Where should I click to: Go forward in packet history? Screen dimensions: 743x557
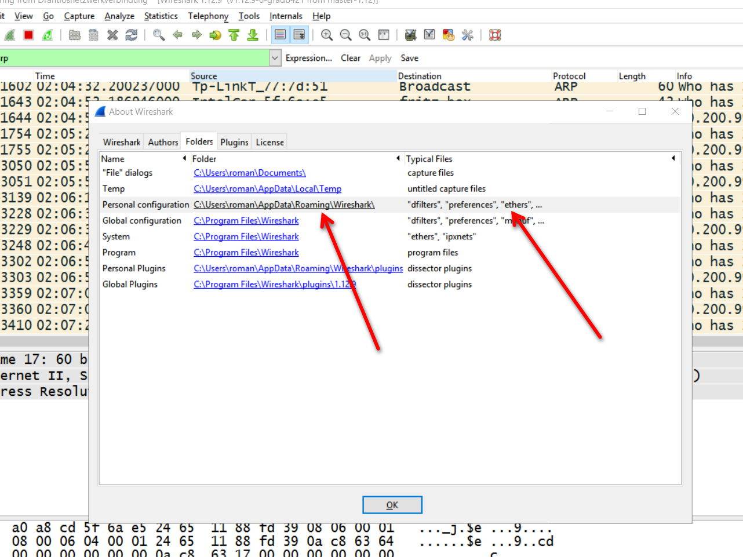click(x=196, y=35)
